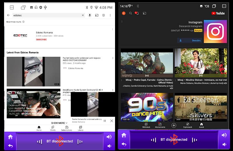Open Instagram ad title
The width and height of the screenshot is (233, 151).
[195, 22]
